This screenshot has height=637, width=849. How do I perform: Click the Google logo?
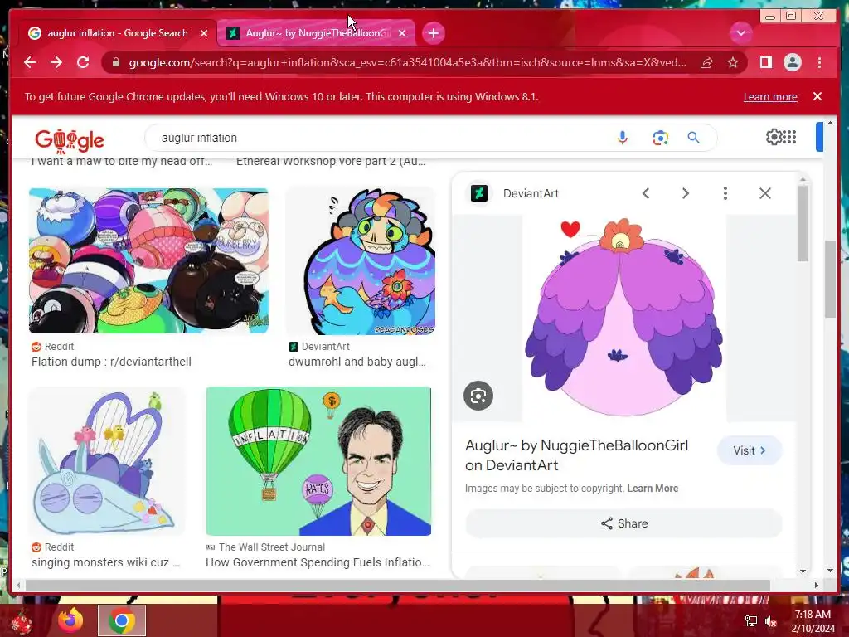[70, 140]
